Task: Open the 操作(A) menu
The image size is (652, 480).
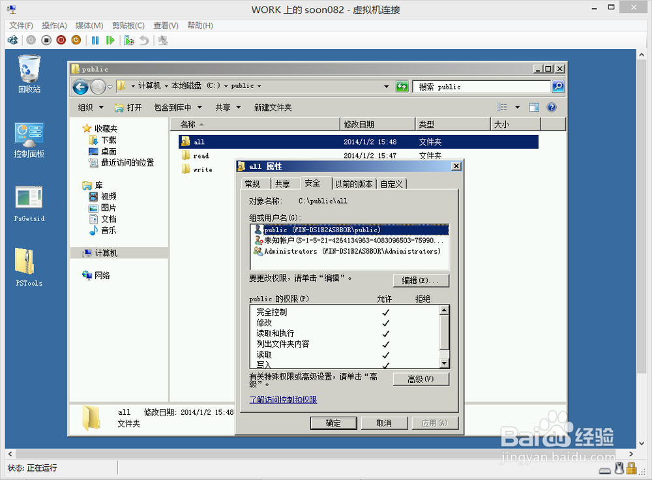Action: (x=55, y=25)
